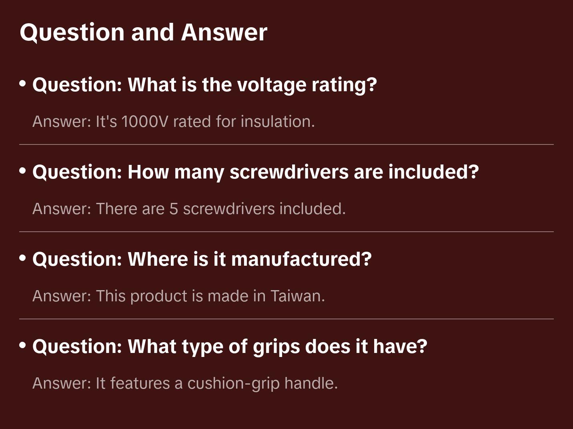Select the 1000V insulation answer text
573x429 pixels.
[x=173, y=122]
